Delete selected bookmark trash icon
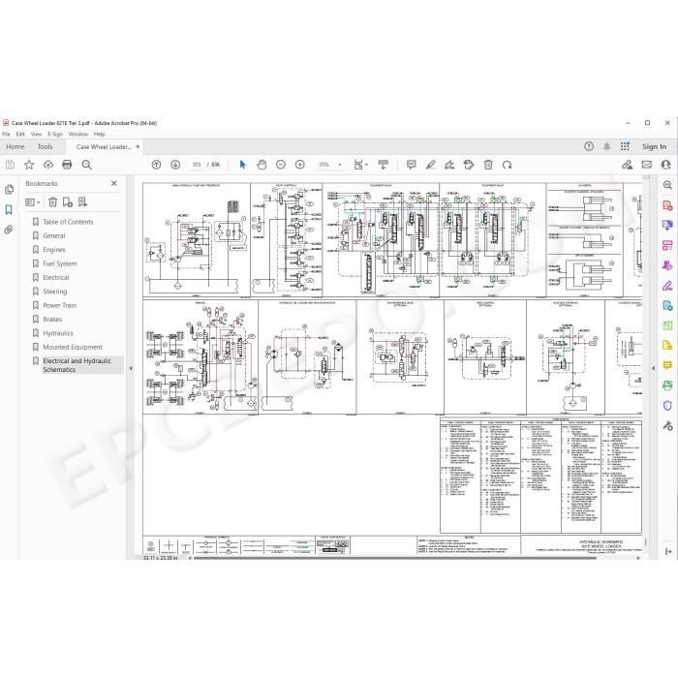Viewport: 678px width, 678px height. point(52,201)
